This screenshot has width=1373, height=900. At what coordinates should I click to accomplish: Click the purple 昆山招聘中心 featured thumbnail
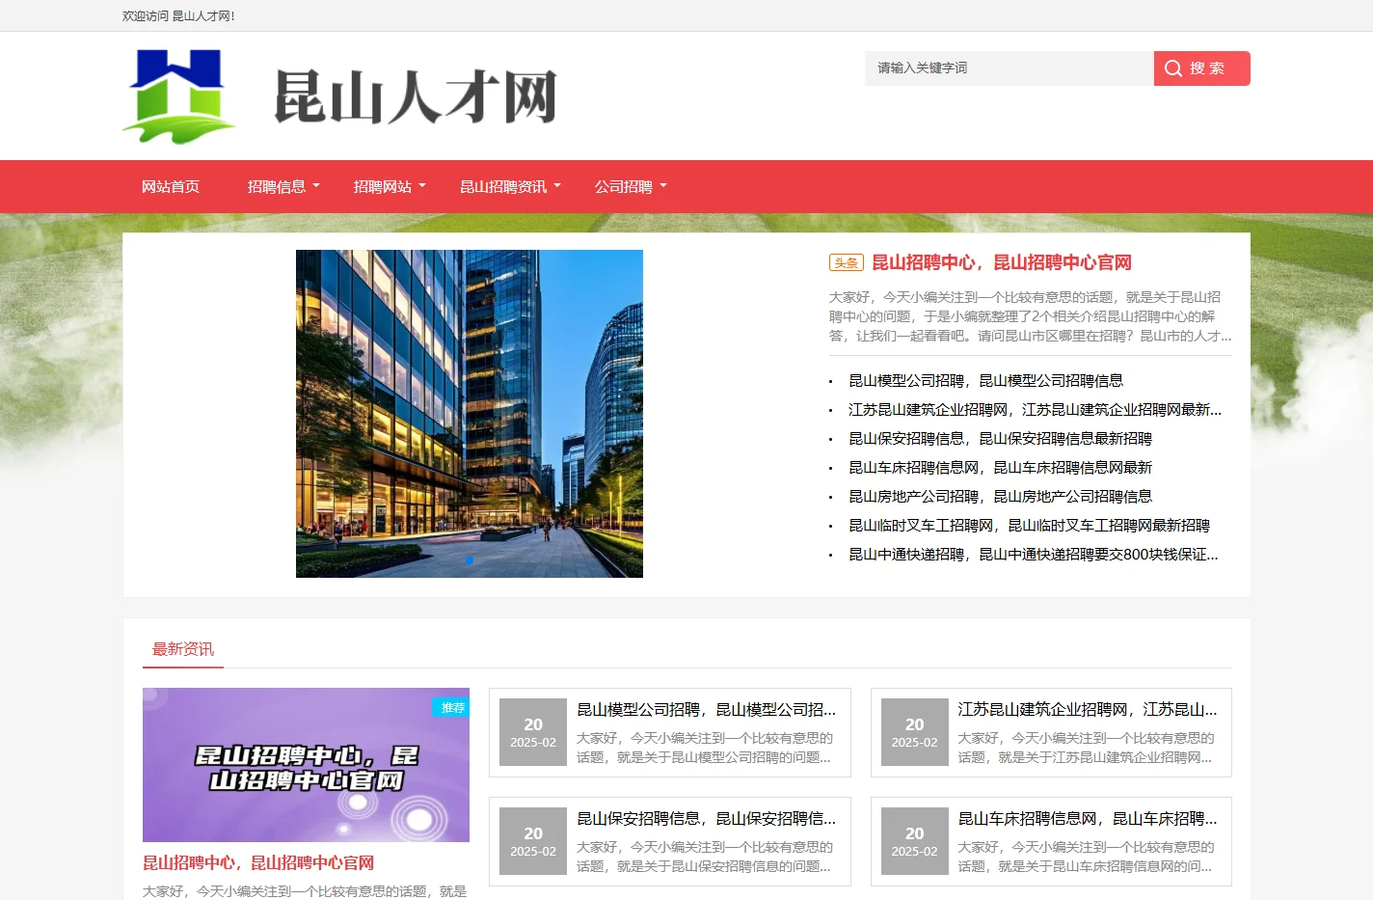coord(306,765)
